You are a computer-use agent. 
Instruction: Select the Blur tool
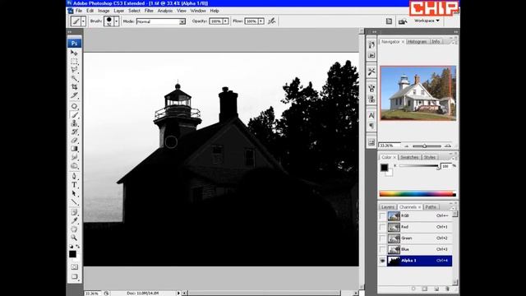(x=74, y=157)
